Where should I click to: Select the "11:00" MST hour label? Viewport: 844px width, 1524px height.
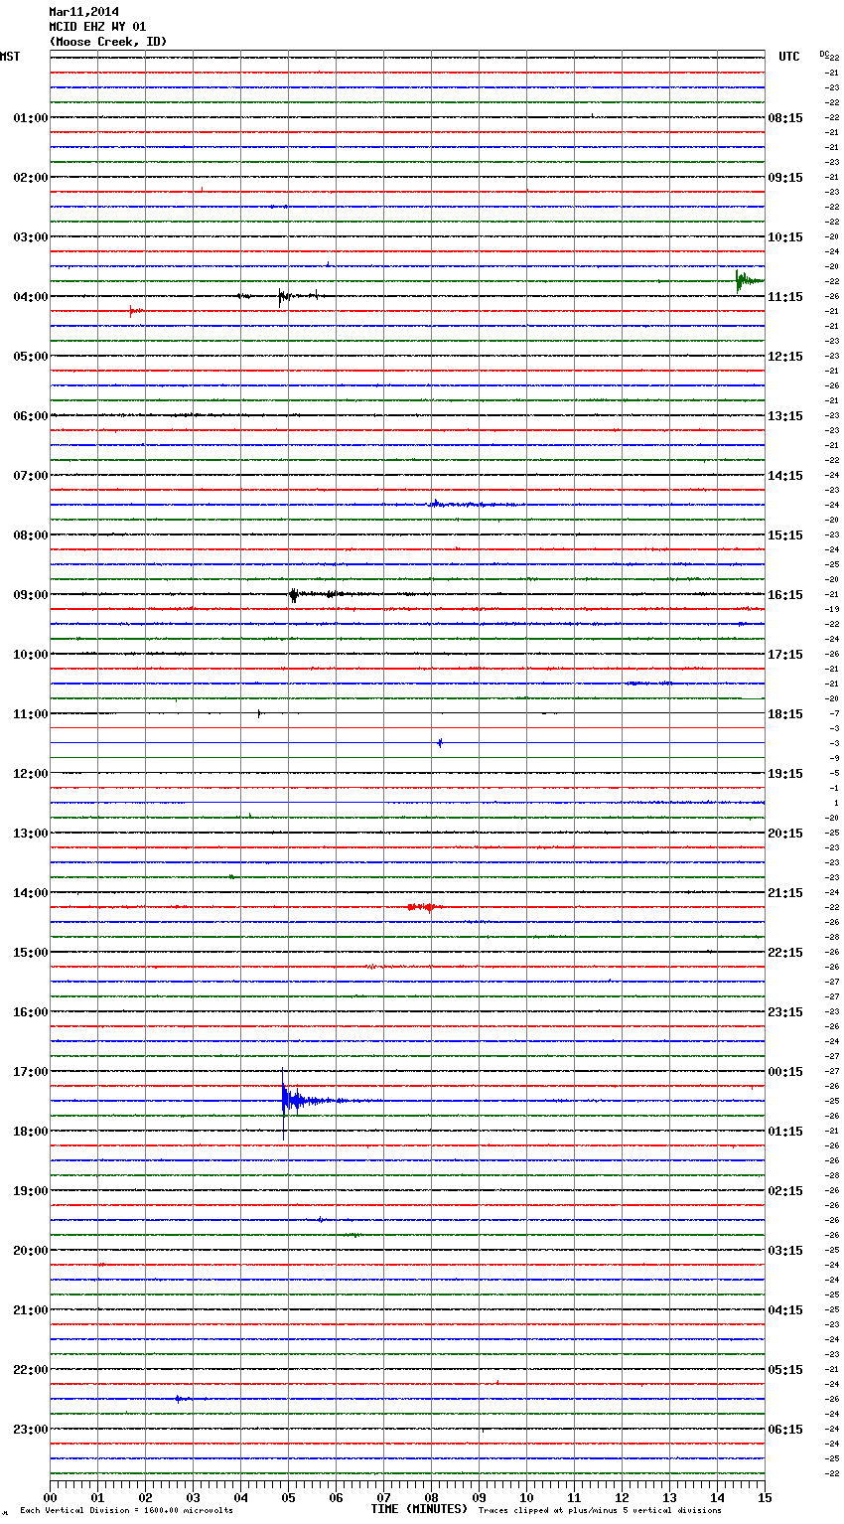[30, 714]
